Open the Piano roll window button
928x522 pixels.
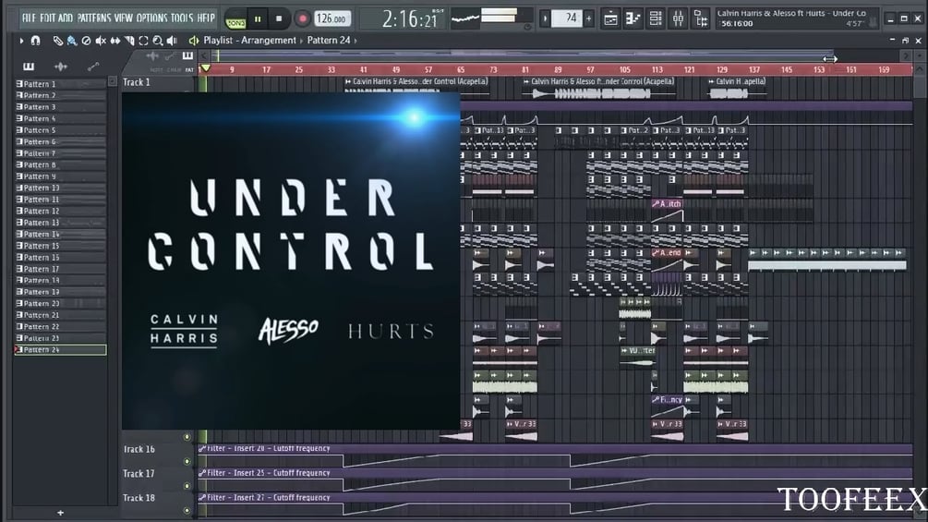click(x=633, y=18)
